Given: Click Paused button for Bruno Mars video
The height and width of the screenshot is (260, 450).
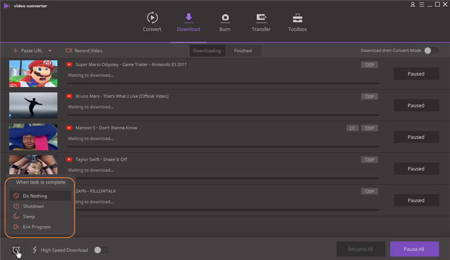Looking at the screenshot, I should coord(416,105).
